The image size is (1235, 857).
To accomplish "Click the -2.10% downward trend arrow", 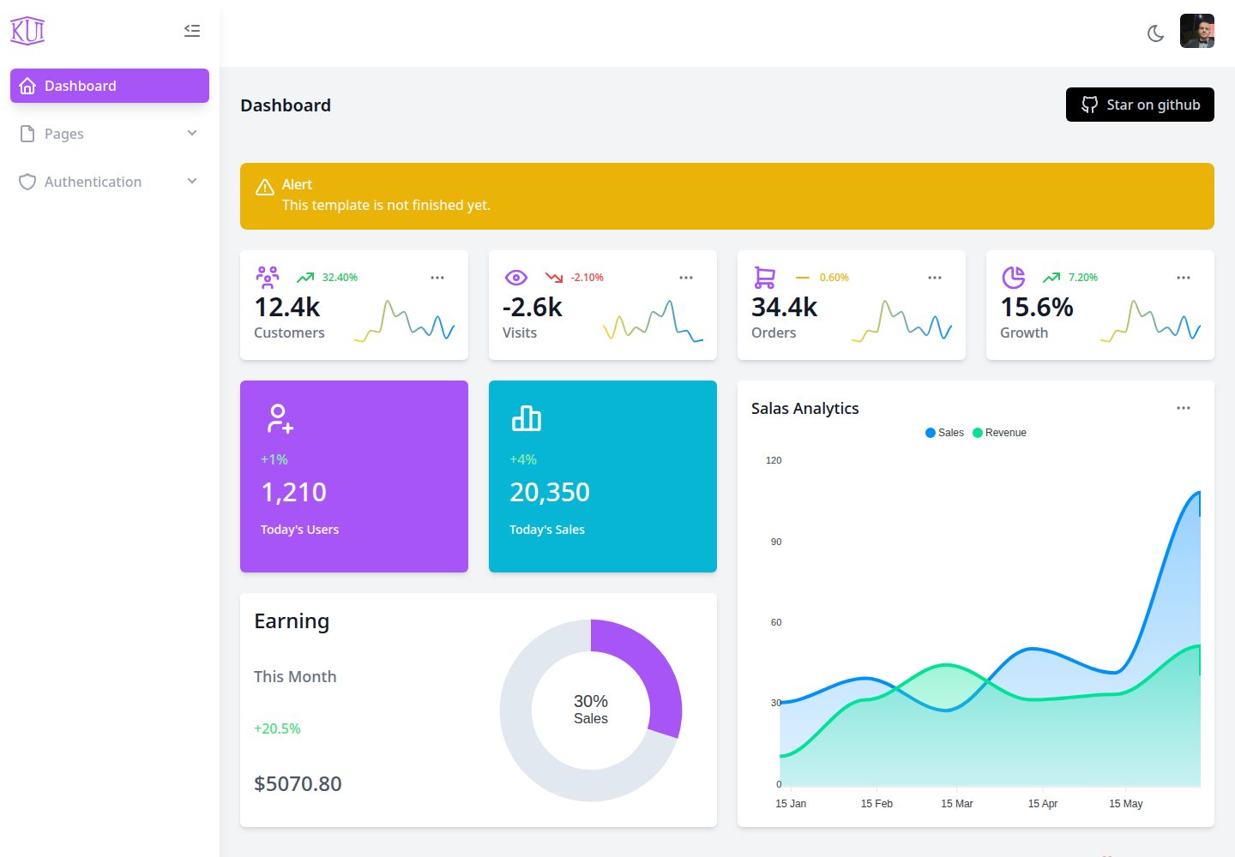I will click(x=554, y=278).
